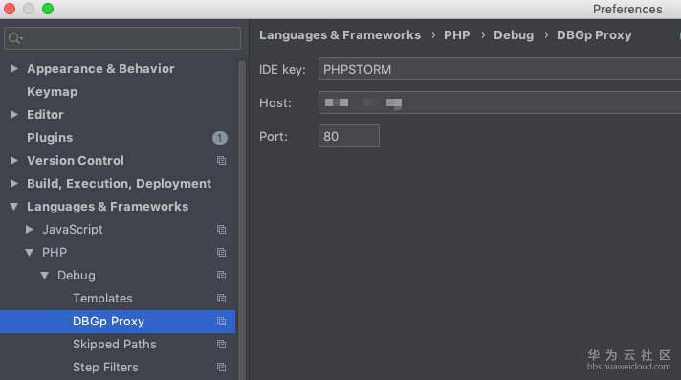Click the IDE key field containing PHPSTORM
The image size is (681, 380).
[499, 69]
